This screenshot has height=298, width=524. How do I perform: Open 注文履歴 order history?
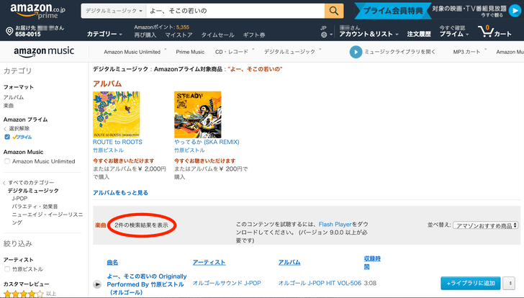(x=419, y=34)
